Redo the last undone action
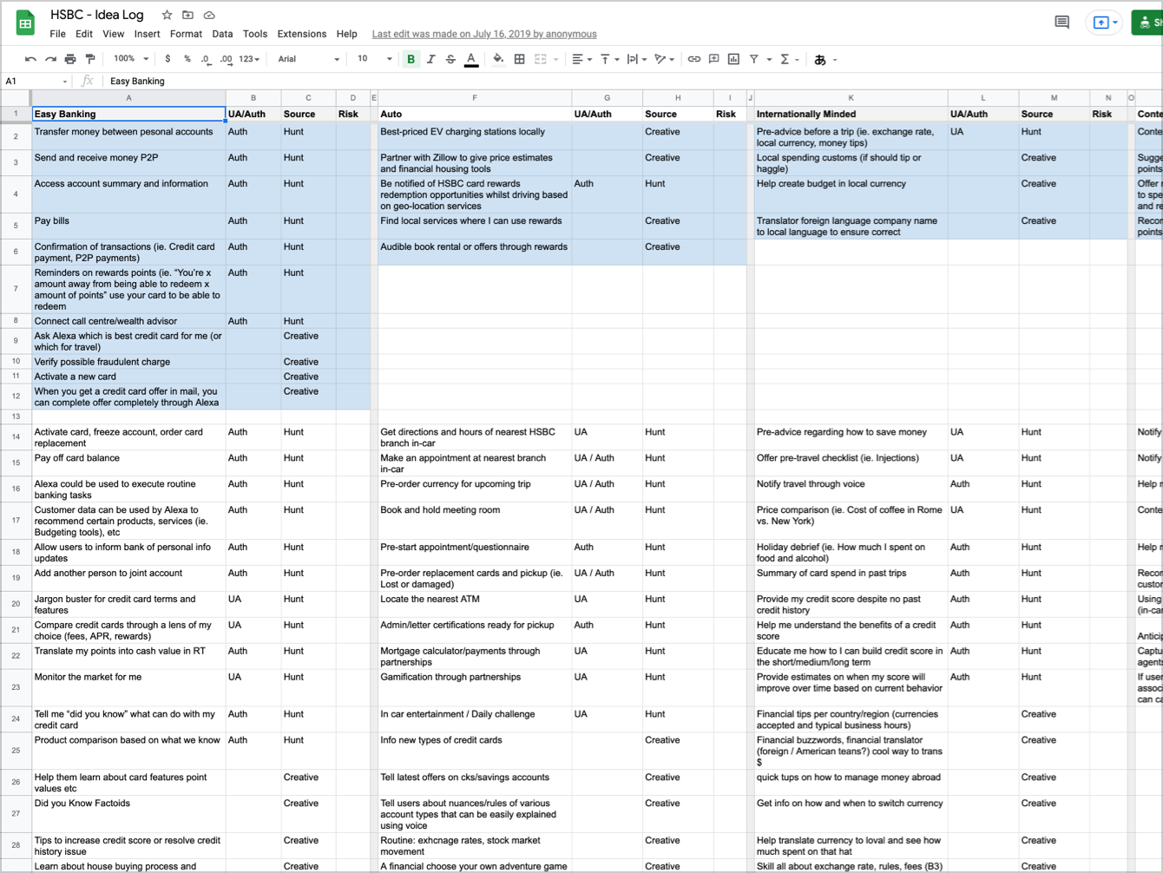1163x873 pixels. coord(50,59)
